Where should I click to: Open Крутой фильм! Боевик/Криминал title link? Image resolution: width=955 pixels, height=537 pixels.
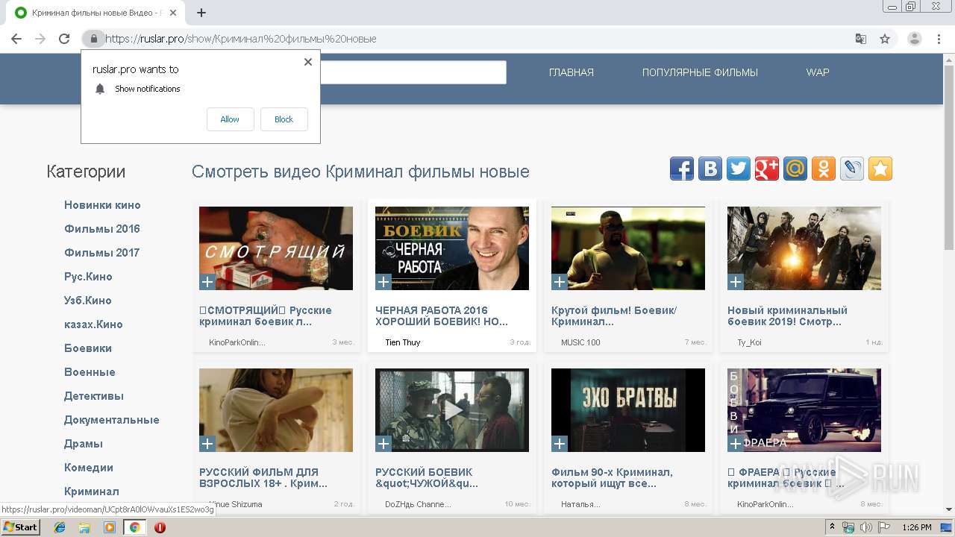click(x=614, y=316)
